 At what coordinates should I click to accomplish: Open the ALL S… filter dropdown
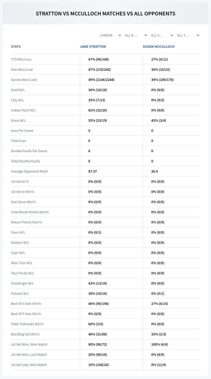(162, 35)
